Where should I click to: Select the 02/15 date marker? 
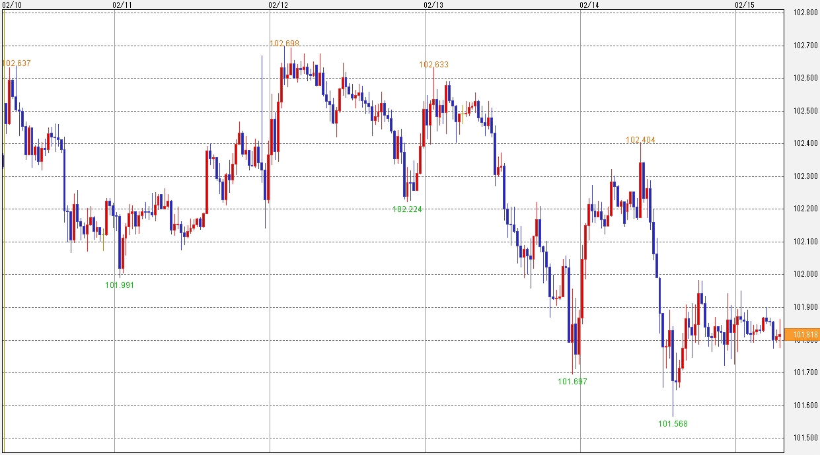(x=744, y=5)
